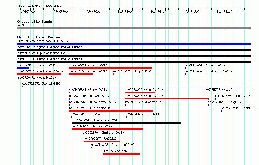The width and height of the screenshot is (259, 165).
Task: Click esv3672001 (Besenbacher2015) label
Action: pos(96,120)
